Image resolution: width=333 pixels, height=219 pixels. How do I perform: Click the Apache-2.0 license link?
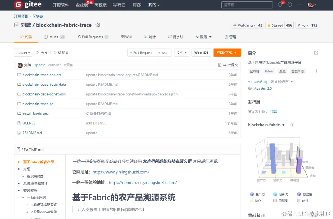click(263, 89)
